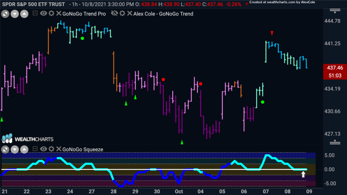Click the 434.19 price axis label
Viewport: 347px width, 195px height.
[x=332, y=89]
